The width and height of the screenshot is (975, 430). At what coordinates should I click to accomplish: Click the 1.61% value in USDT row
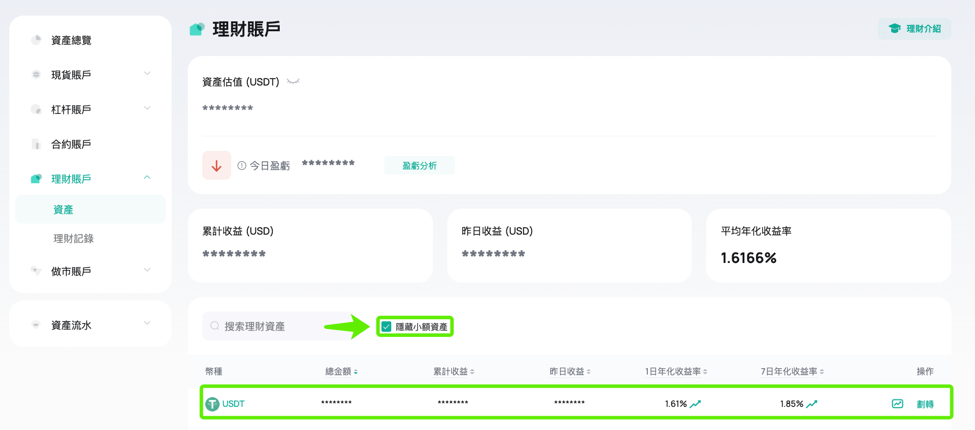[676, 404]
